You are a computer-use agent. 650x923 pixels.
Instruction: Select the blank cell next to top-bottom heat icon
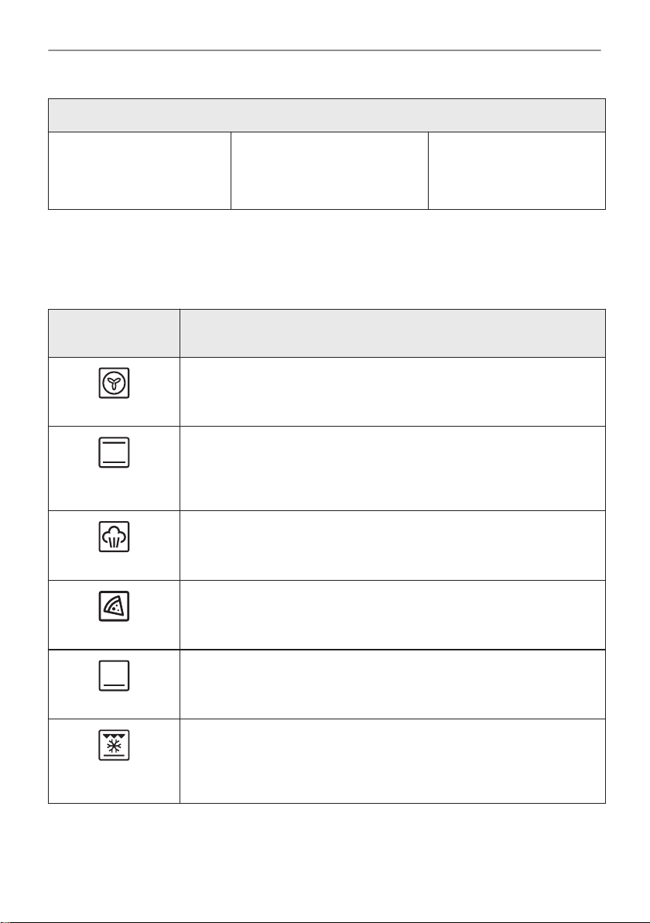[x=392, y=468]
